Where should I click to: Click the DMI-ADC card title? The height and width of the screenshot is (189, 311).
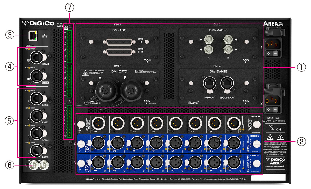119,30
